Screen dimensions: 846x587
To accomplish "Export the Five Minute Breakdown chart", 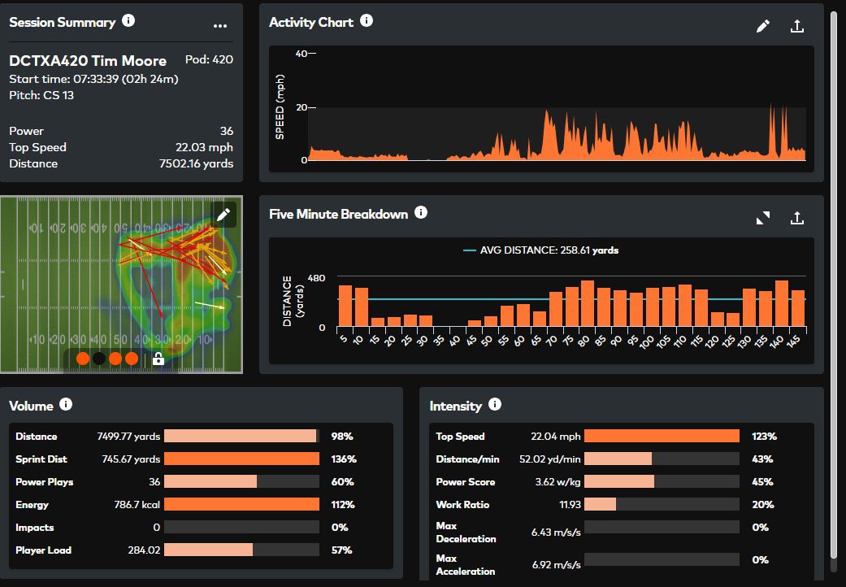I will [797, 218].
